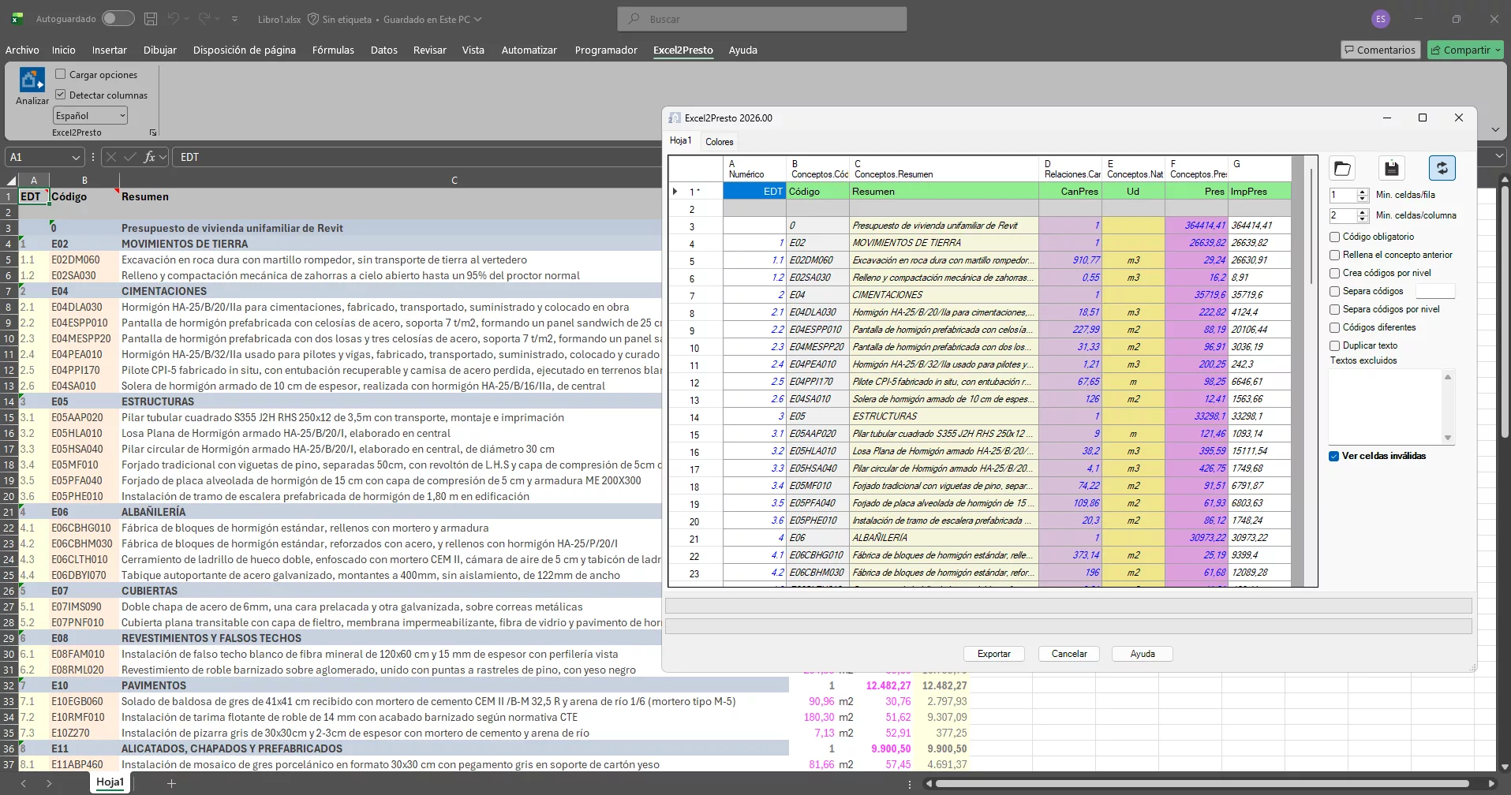Click the Exportar button
The width and height of the screenshot is (1511, 795).
(x=994, y=654)
